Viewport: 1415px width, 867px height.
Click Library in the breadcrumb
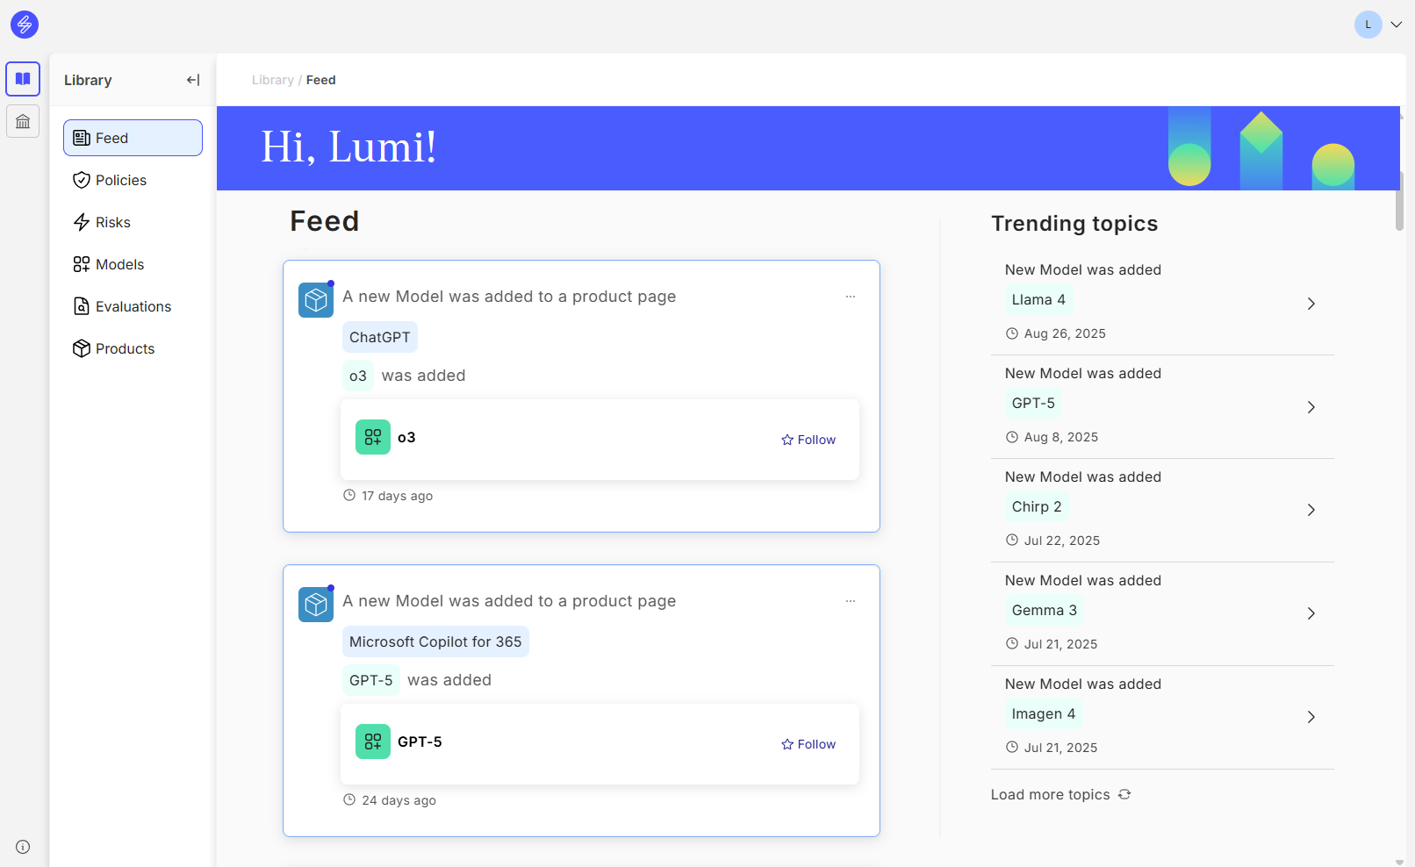click(272, 80)
